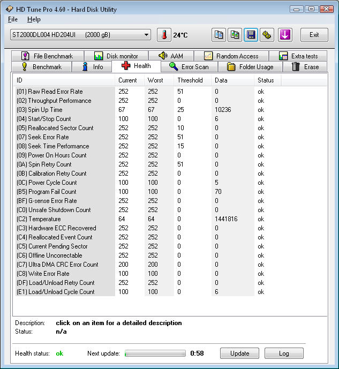Switch to the Disk monitor tab
The image size is (339, 369).
point(116,56)
